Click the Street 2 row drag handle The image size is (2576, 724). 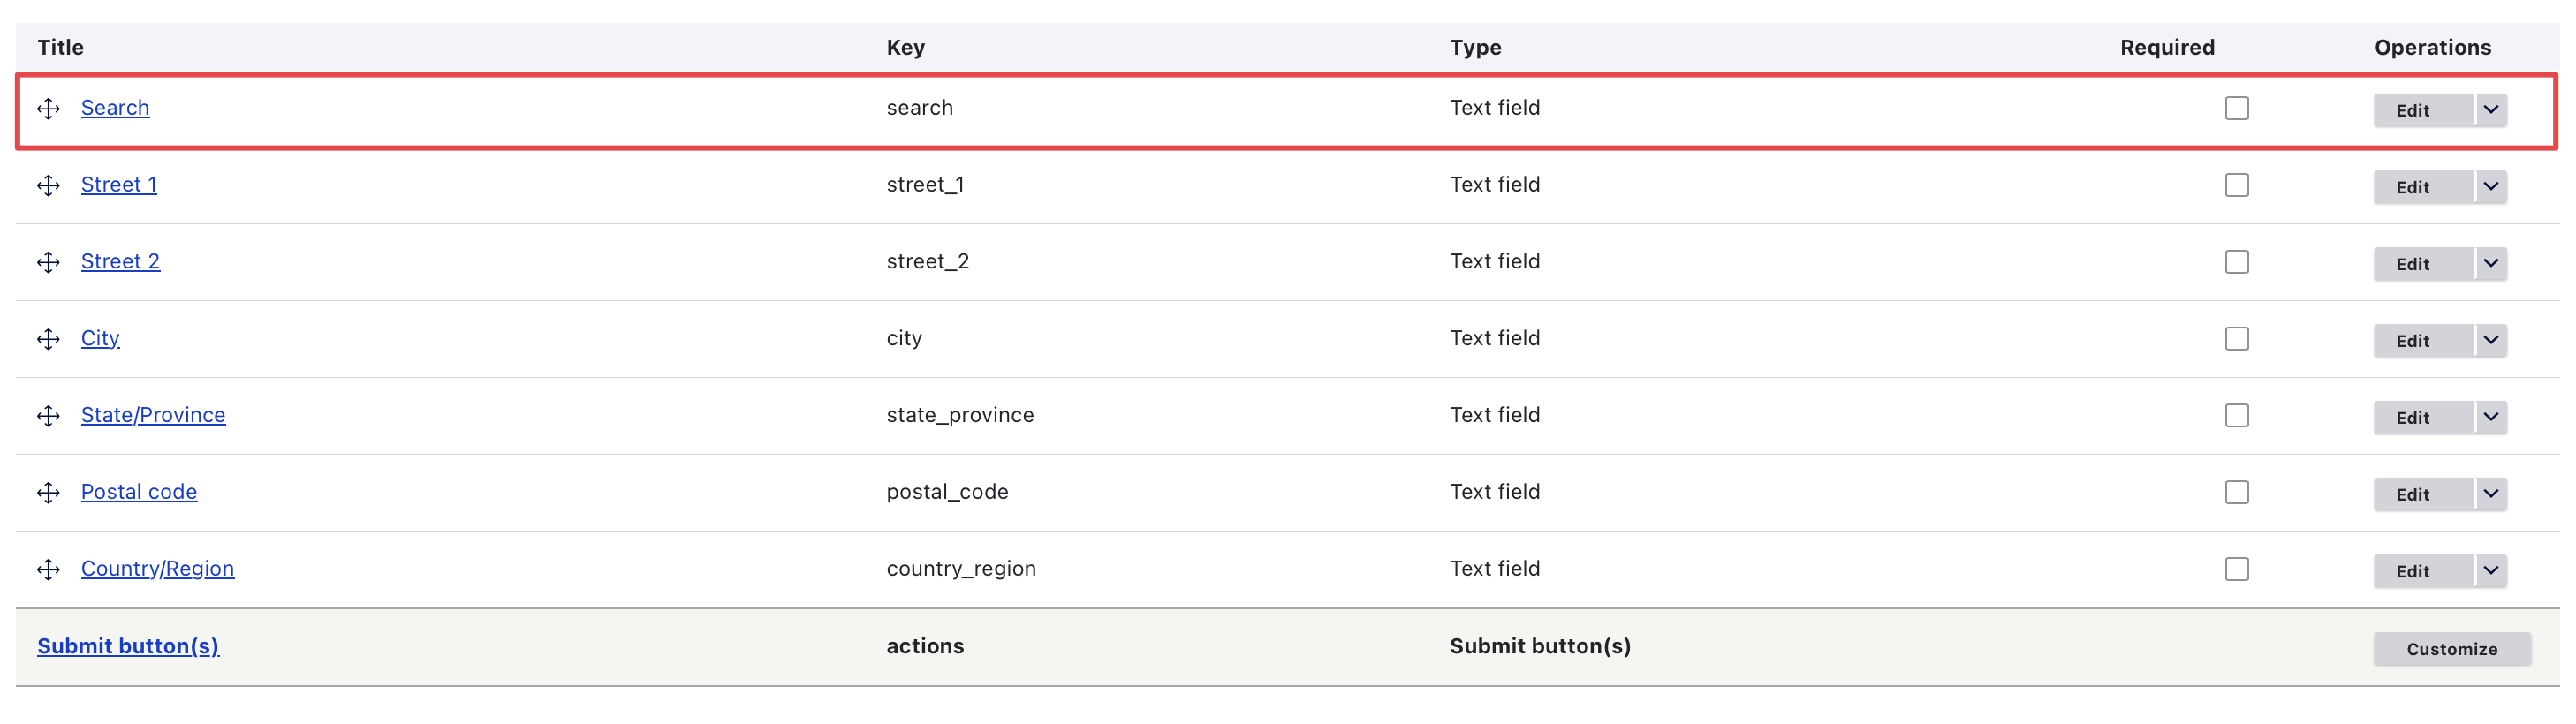click(48, 263)
